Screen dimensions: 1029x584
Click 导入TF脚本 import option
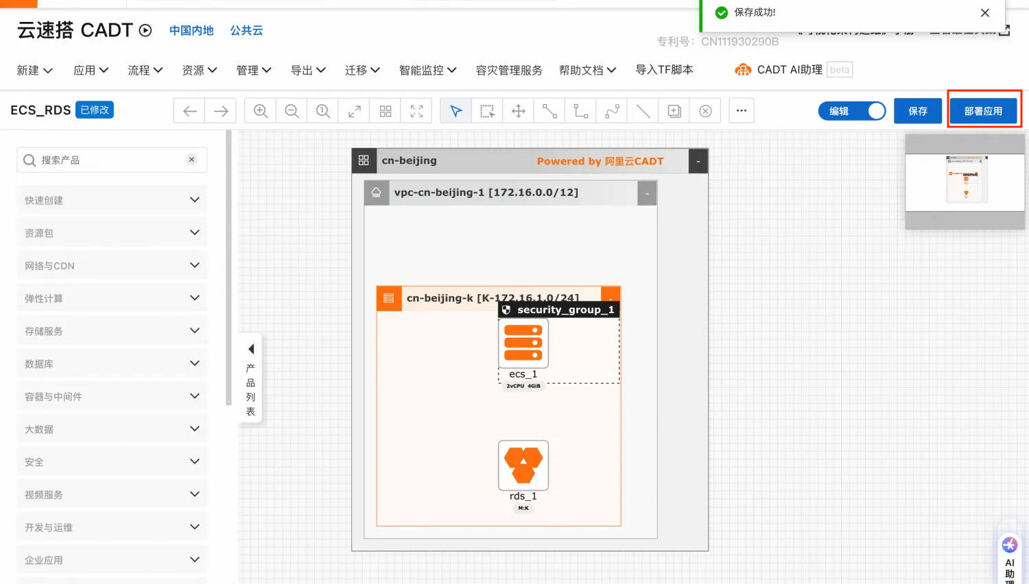[664, 69]
